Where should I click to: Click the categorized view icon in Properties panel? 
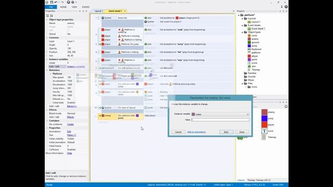[47, 16]
